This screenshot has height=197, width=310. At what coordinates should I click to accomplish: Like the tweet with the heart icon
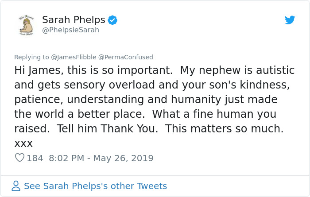coord(19,158)
